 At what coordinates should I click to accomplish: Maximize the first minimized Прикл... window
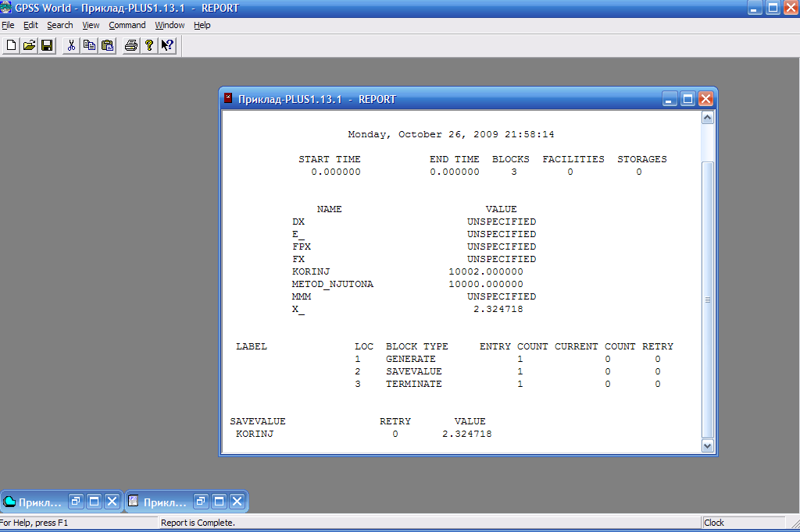pos(94,502)
